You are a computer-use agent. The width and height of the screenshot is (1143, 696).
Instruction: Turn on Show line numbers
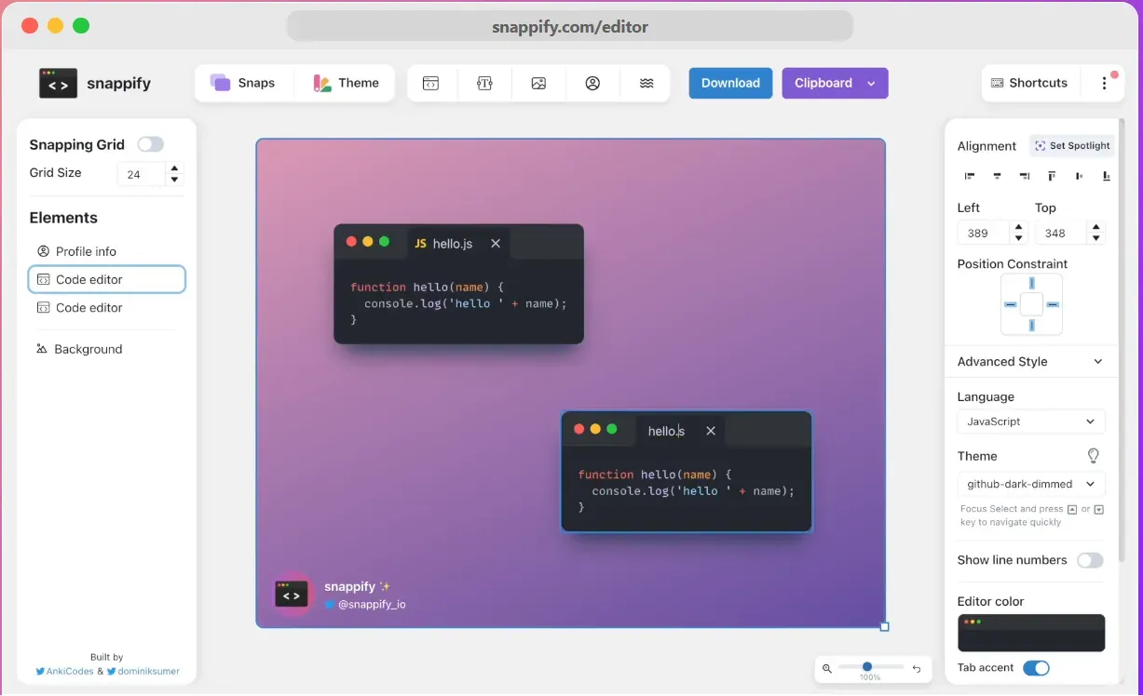pos(1090,560)
